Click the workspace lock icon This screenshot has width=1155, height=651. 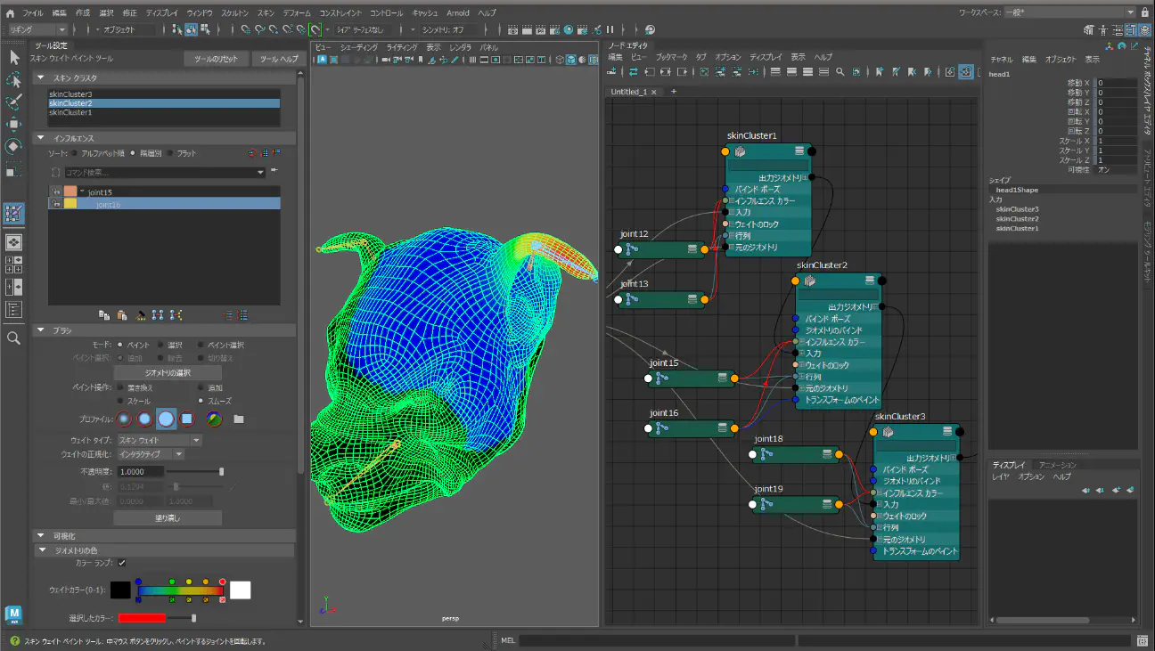click(1144, 13)
